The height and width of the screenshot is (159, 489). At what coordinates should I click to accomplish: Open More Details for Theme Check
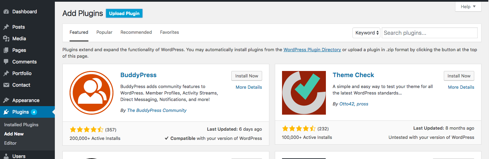click(461, 87)
